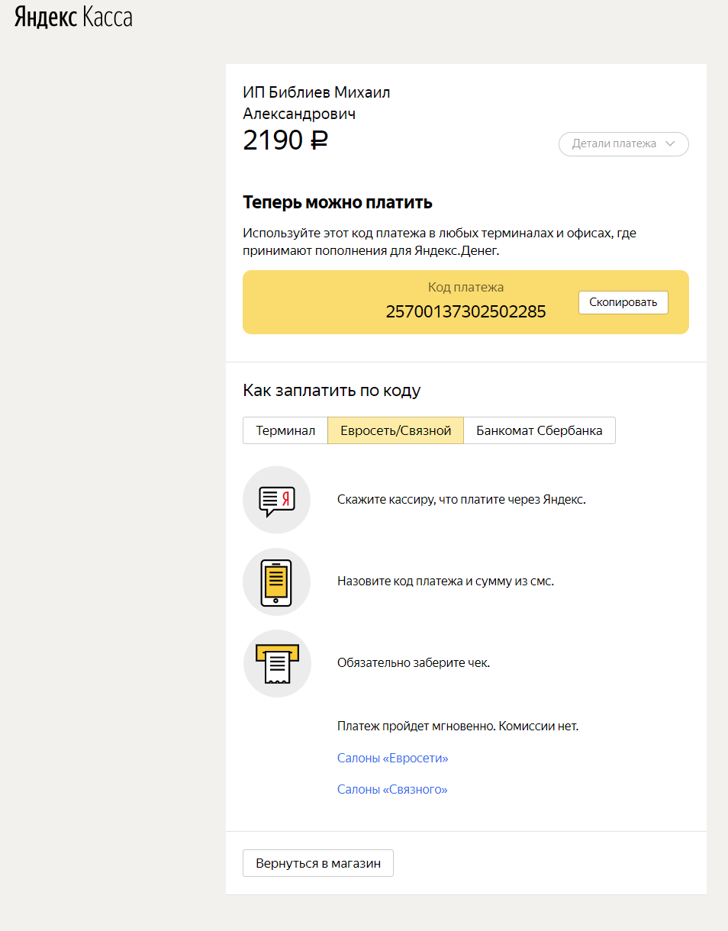This screenshot has height=931, width=728.
Task: Click the instruction text starting with Используйте этот код платежа
Action: click(x=440, y=241)
